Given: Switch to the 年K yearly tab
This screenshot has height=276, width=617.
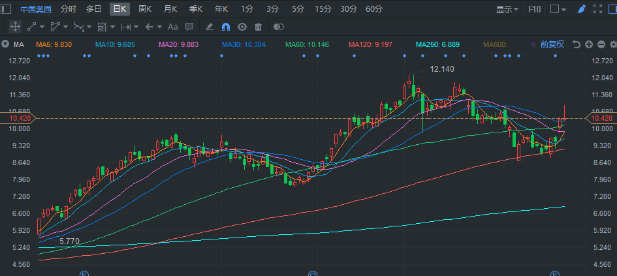Looking at the screenshot, I should pos(221,9).
